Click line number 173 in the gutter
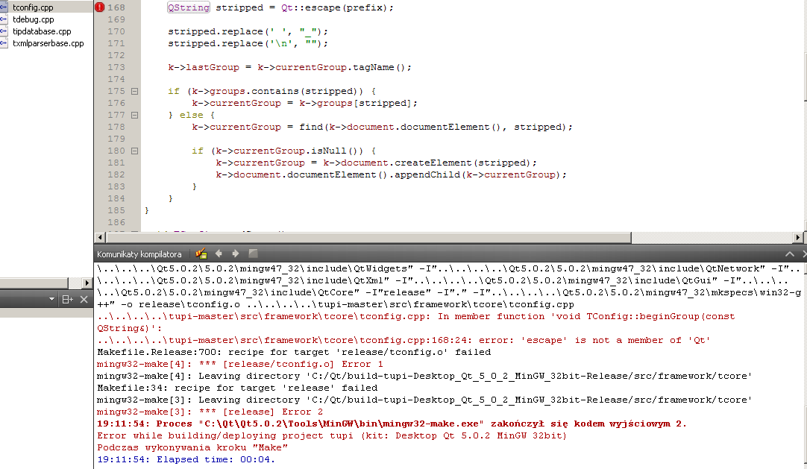 tap(116, 67)
